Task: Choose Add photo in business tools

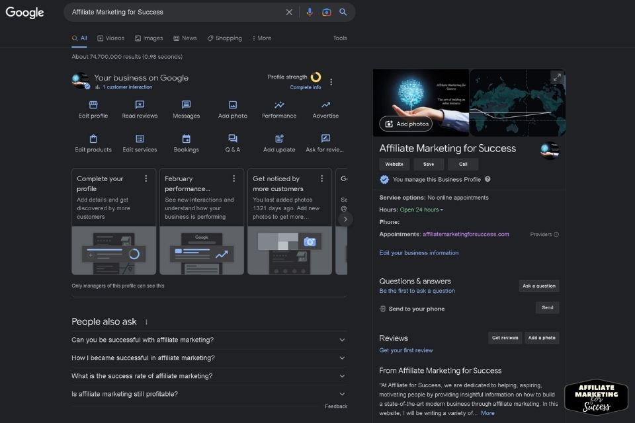Action: pyautogui.click(x=232, y=110)
